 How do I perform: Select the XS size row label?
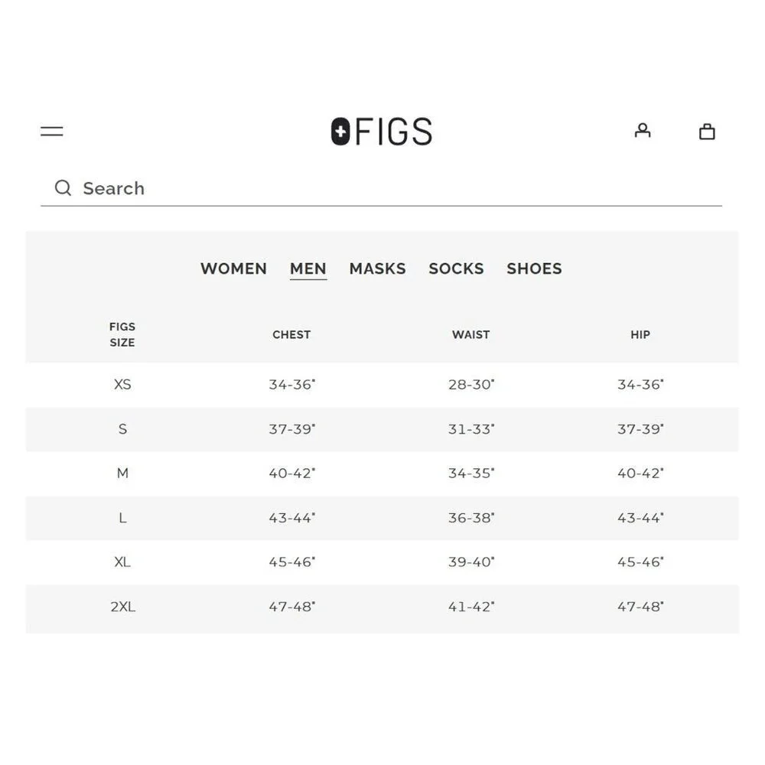(x=122, y=385)
